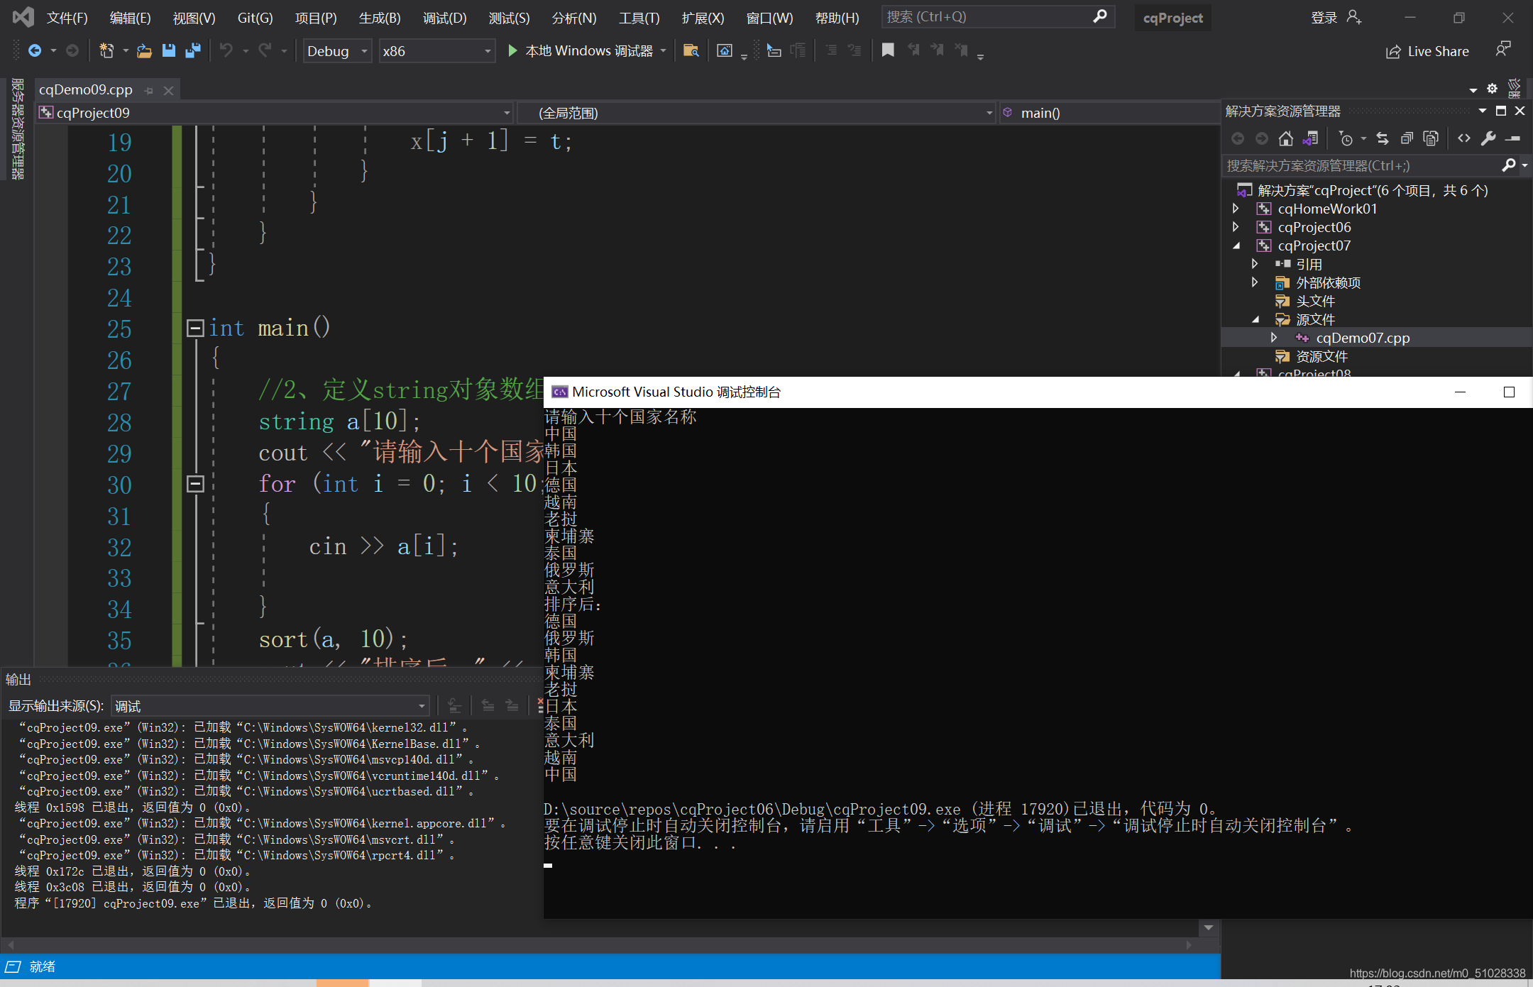Open the Debug configuration dropdown
The height and width of the screenshot is (987, 1533).
[x=337, y=51]
